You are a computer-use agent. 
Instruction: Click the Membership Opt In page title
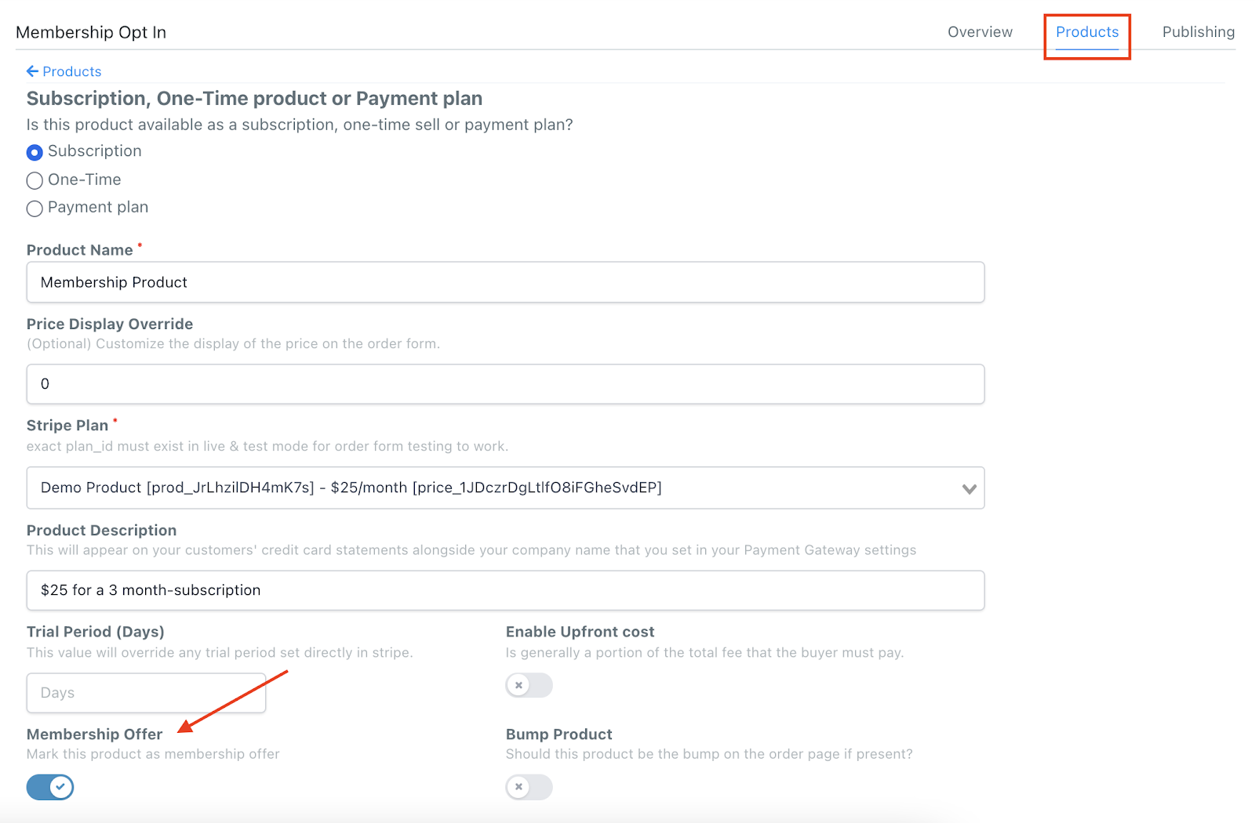click(x=91, y=32)
